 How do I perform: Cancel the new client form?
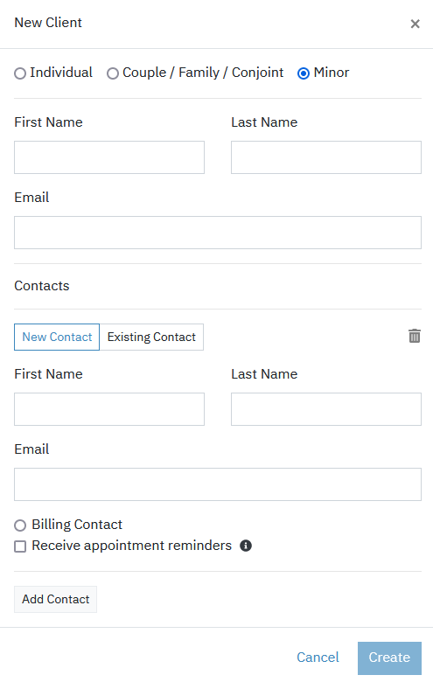[318, 658]
